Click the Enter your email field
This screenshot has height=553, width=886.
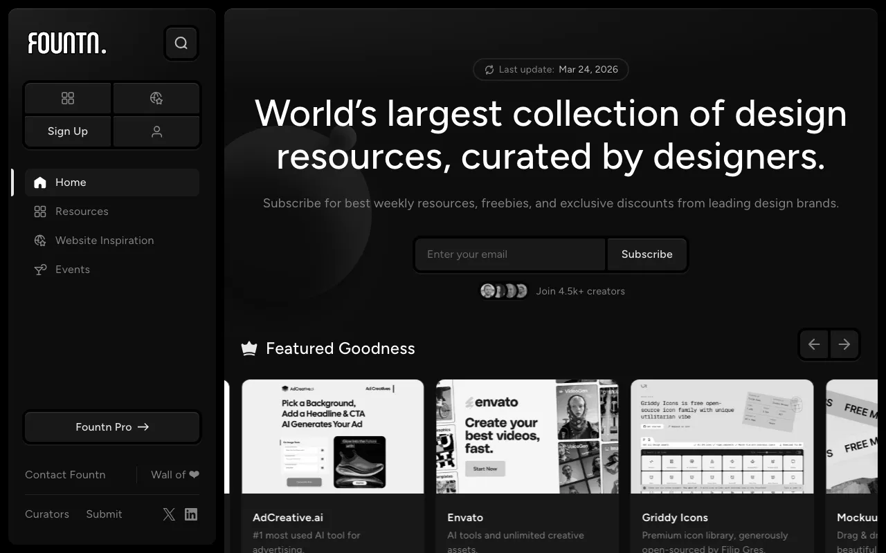[510, 254]
